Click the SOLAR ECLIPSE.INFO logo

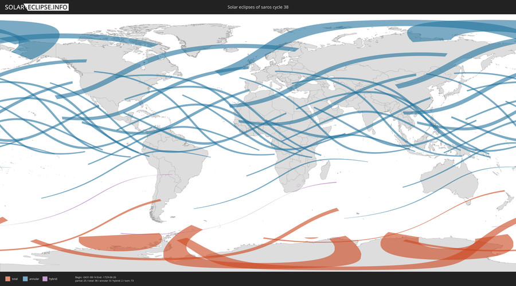pyautogui.click(x=37, y=7)
